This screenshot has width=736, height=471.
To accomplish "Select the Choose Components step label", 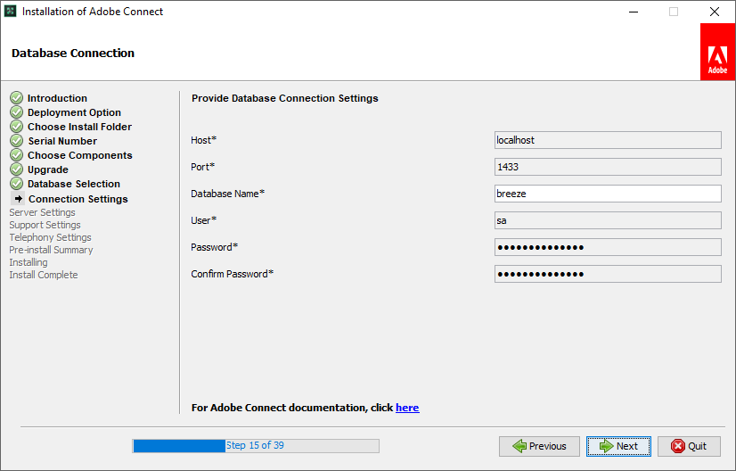I will coord(80,155).
